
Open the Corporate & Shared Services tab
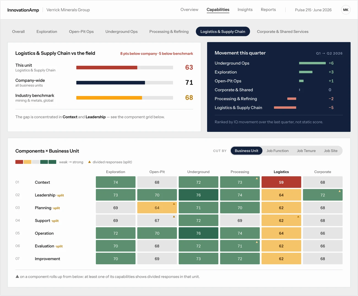283,31
